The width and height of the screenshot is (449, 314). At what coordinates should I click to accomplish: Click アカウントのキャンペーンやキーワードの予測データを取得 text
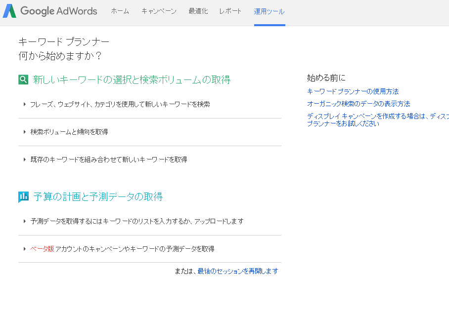click(135, 249)
